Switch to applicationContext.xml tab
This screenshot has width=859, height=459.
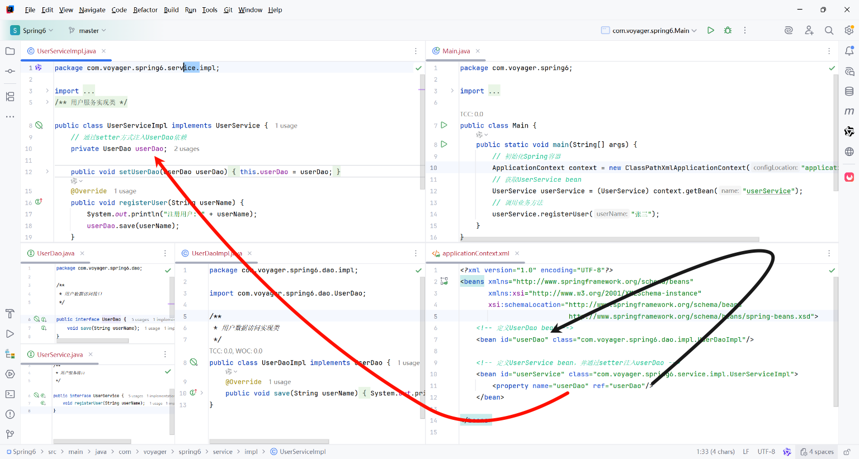(x=475, y=253)
